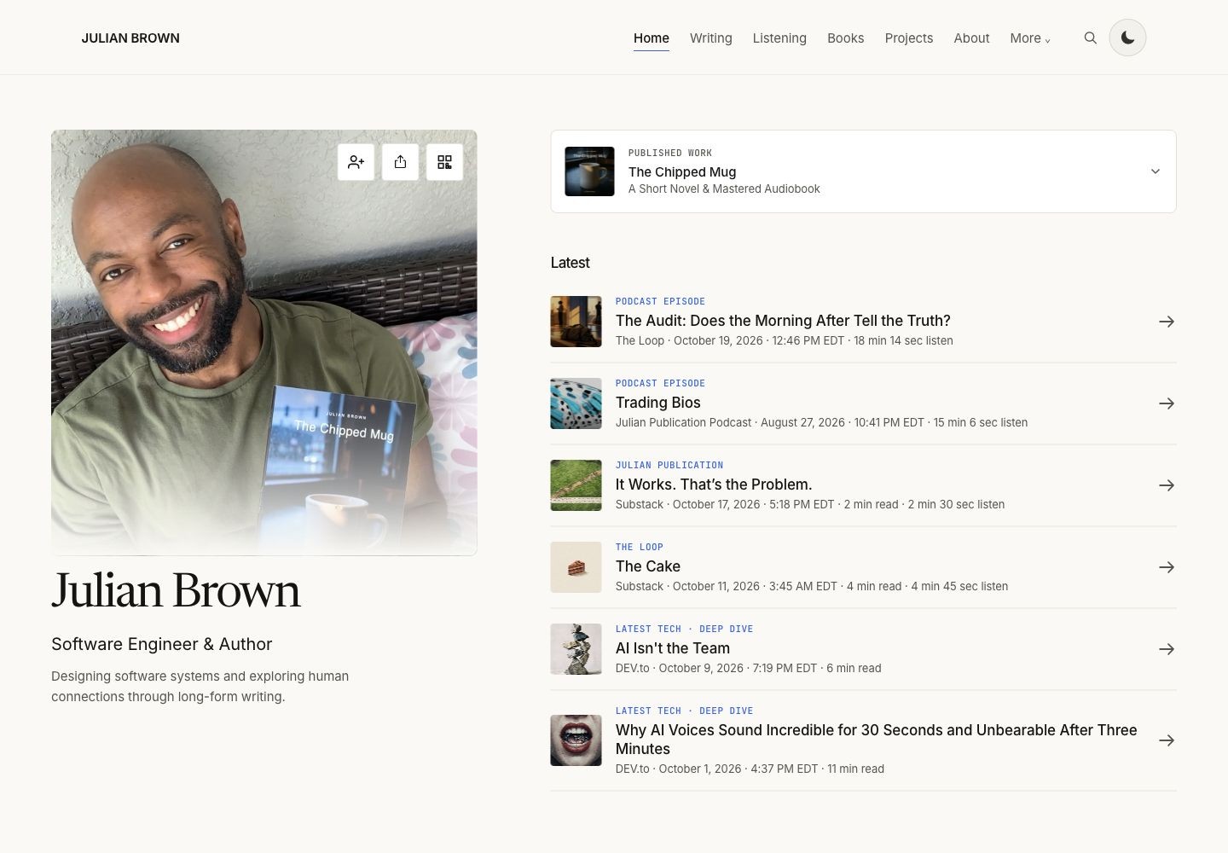The height and width of the screenshot is (853, 1228).
Task: Open the About nav item
Action: (971, 38)
